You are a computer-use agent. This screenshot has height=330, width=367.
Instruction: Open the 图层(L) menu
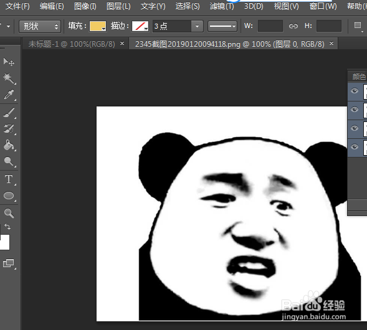coord(118,6)
